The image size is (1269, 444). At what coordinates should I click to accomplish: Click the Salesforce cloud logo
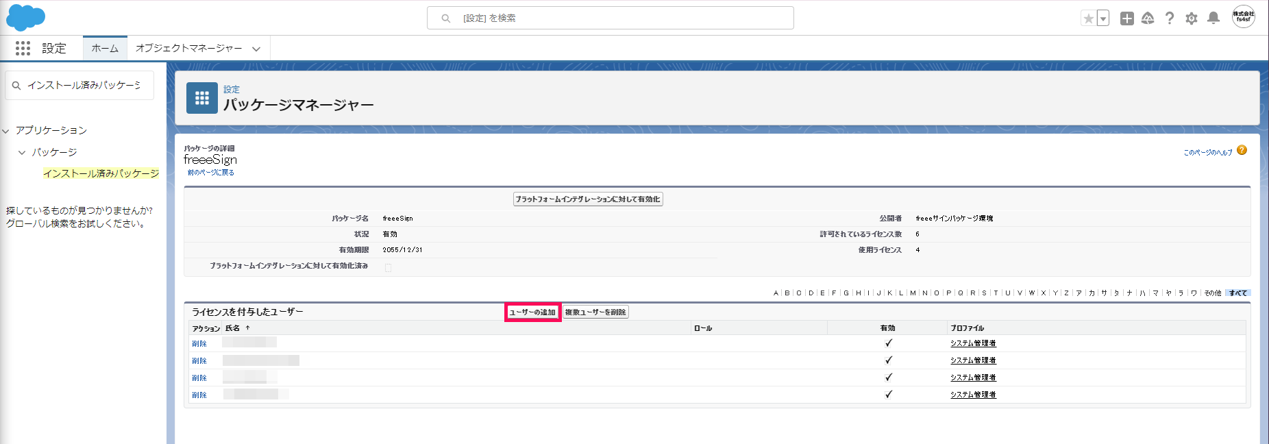tap(25, 18)
